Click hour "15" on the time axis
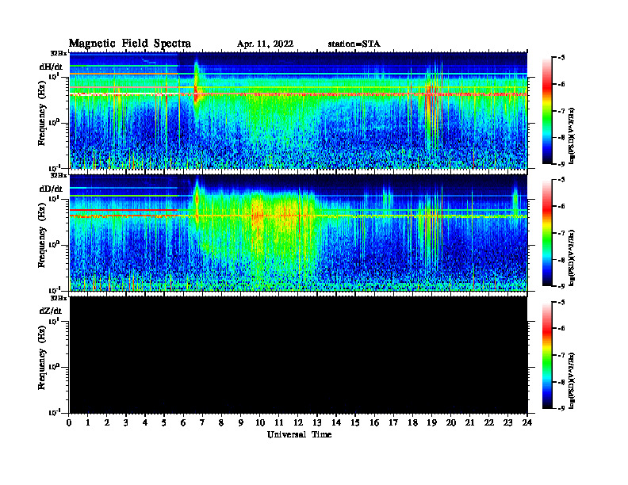This screenshot has width=628, height=485. pyautogui.click(x=355, y=423)
